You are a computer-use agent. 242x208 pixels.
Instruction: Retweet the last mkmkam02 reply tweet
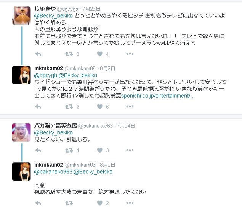coord(69,203)
